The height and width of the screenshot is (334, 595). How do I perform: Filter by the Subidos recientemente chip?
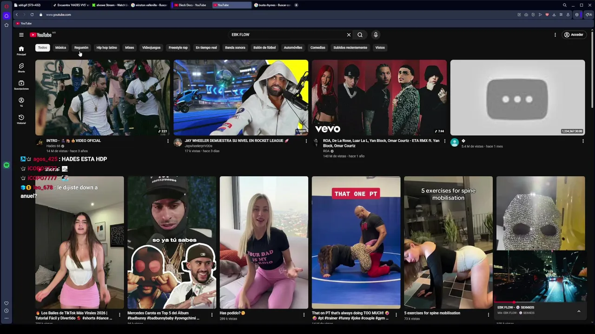(x=350, y=48)
